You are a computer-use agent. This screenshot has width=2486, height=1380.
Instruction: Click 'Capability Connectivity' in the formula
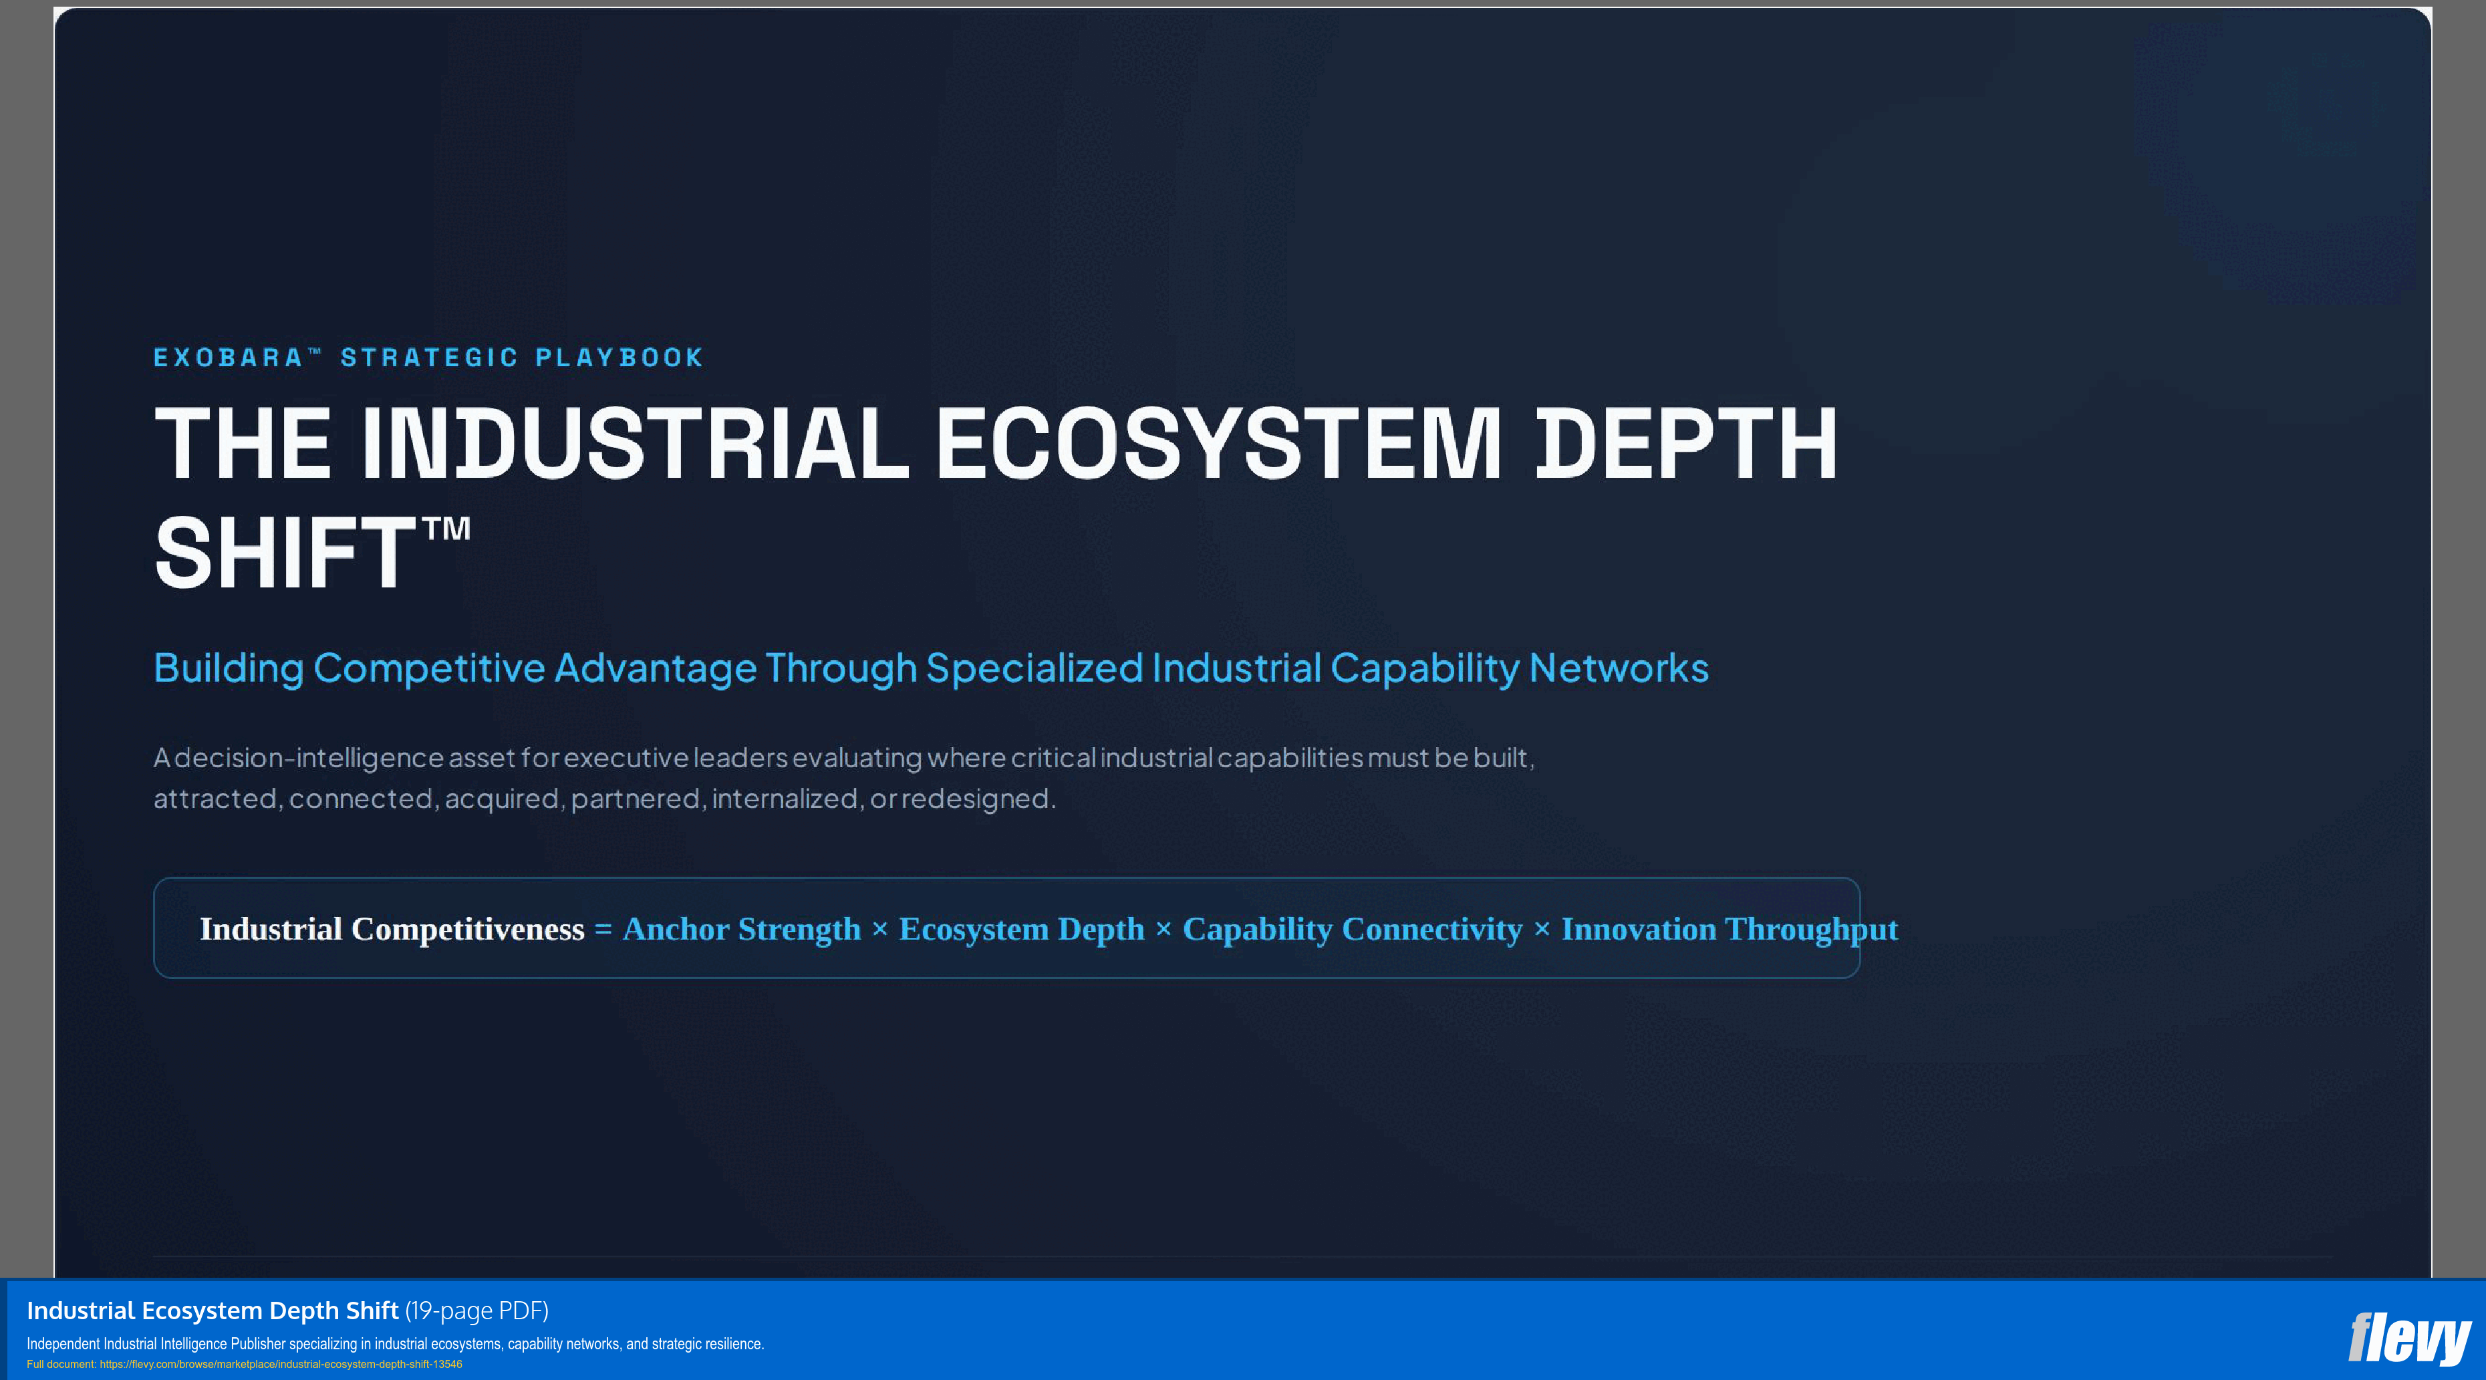1353,928
